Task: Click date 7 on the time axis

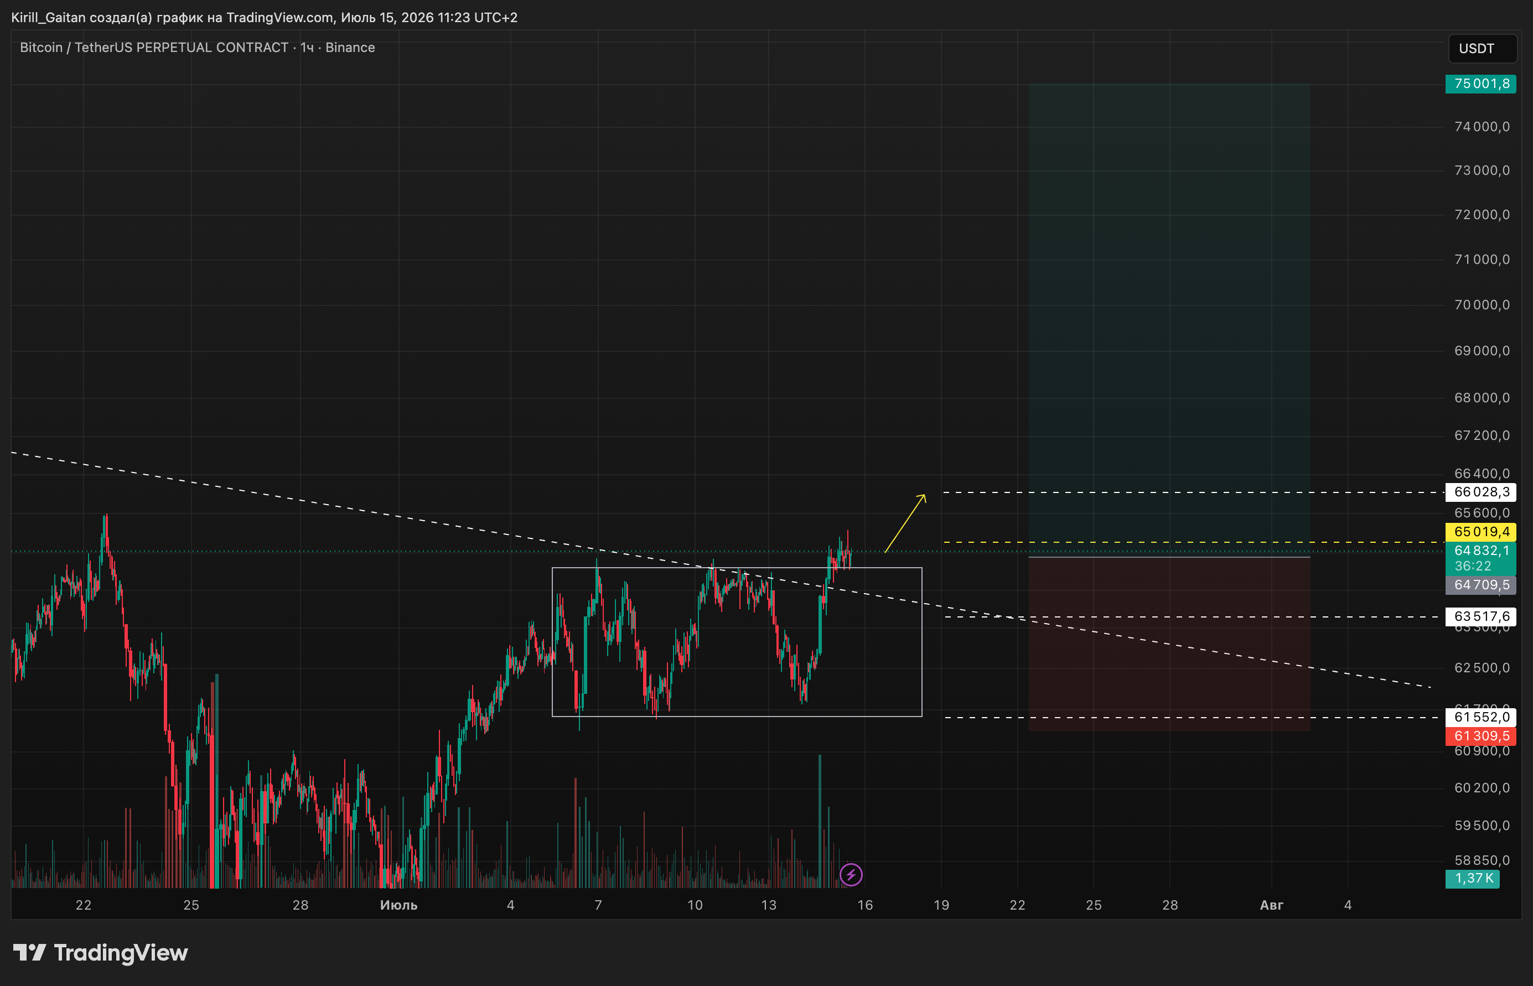Action: [x=598, y=905]
